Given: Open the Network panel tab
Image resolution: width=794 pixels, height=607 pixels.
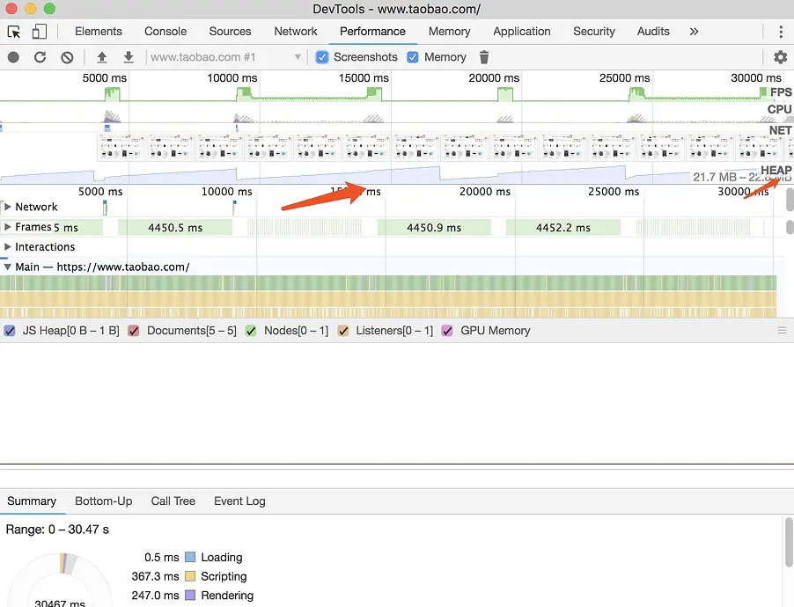Looking at the screenshot, I should coord(296,32).
